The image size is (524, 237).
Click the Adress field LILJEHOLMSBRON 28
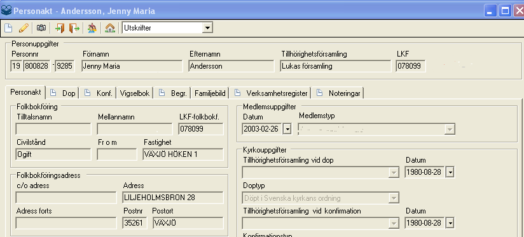point(173,198)
